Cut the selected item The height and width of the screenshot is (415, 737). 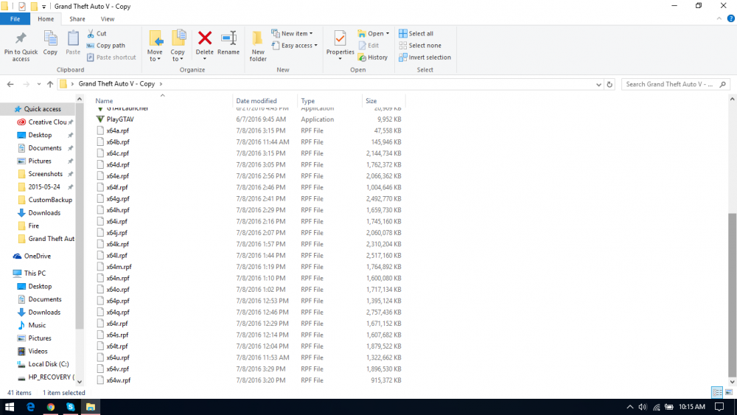[97, 33]
